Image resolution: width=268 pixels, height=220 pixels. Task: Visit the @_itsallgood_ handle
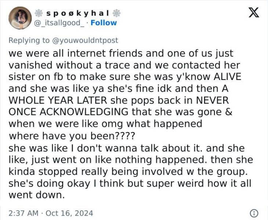click(x=59, y=23)
